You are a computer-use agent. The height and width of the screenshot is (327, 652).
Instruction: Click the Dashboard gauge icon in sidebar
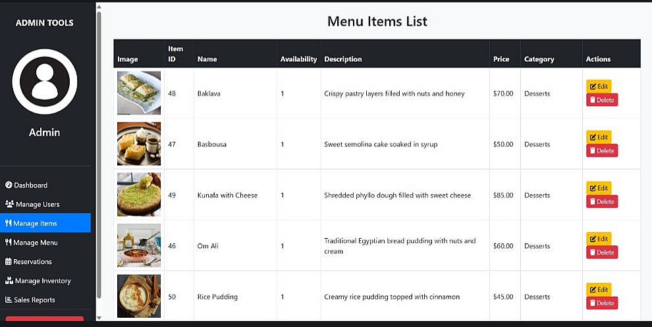pos(9,185)
